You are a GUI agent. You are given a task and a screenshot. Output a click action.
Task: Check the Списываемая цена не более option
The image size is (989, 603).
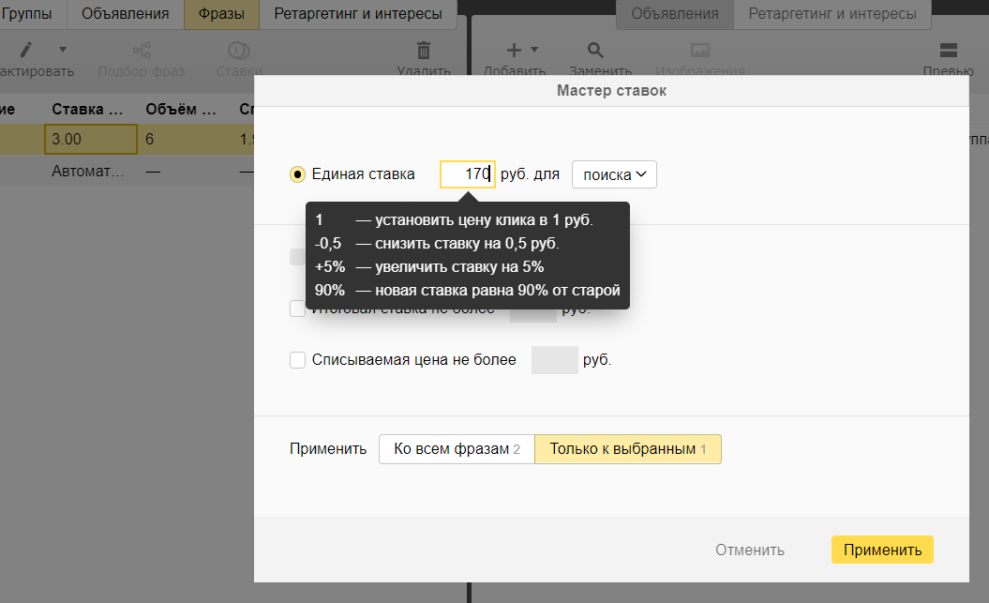pos(298,360)
